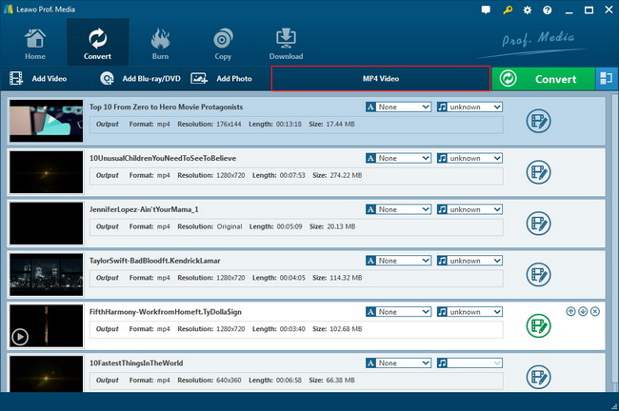The width and height of the screenshot is (619, 411).
Task: Select 10FastestThingsInTheWorld thumbnail
Action: (47, 374)
